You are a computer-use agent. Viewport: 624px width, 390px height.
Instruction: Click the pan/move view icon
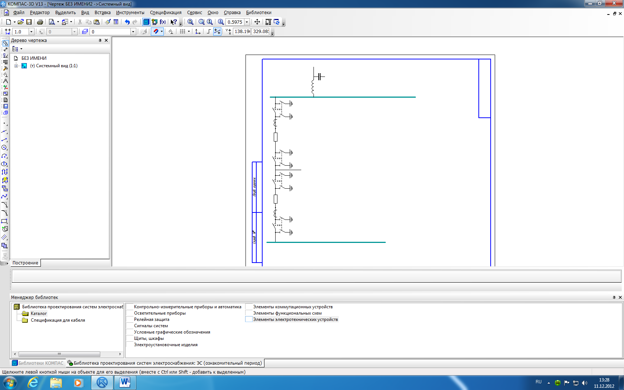(257, 22)
